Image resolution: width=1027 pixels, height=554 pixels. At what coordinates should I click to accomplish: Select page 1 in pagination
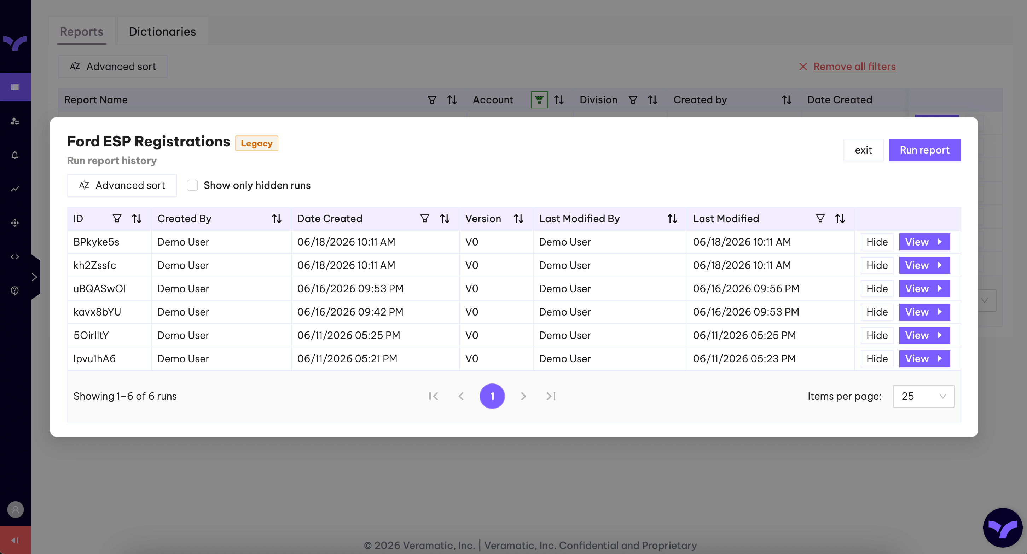pos(492,396)
